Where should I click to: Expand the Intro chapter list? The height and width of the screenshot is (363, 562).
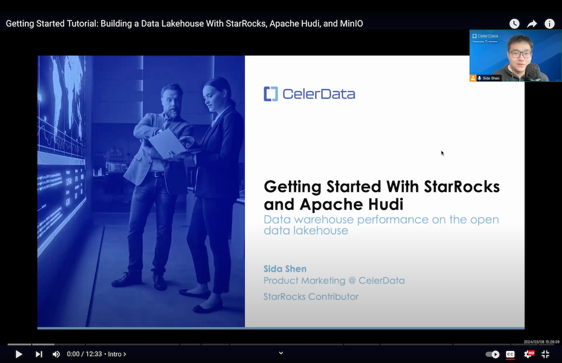pyautogui.click(x=117, y=354)
